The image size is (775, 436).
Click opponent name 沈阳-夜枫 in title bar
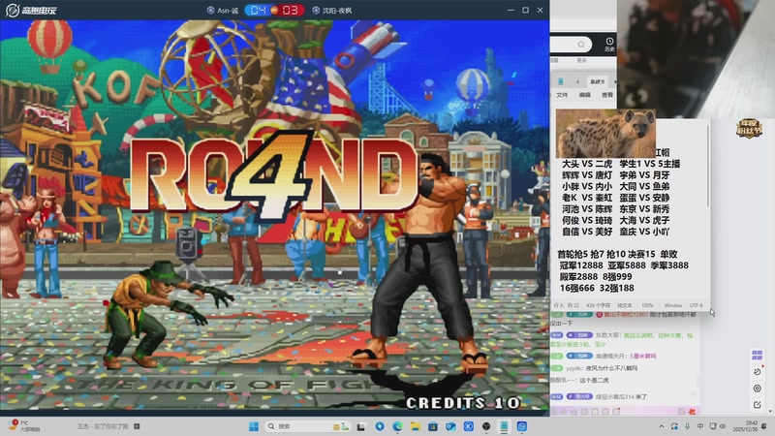[336, 10]
